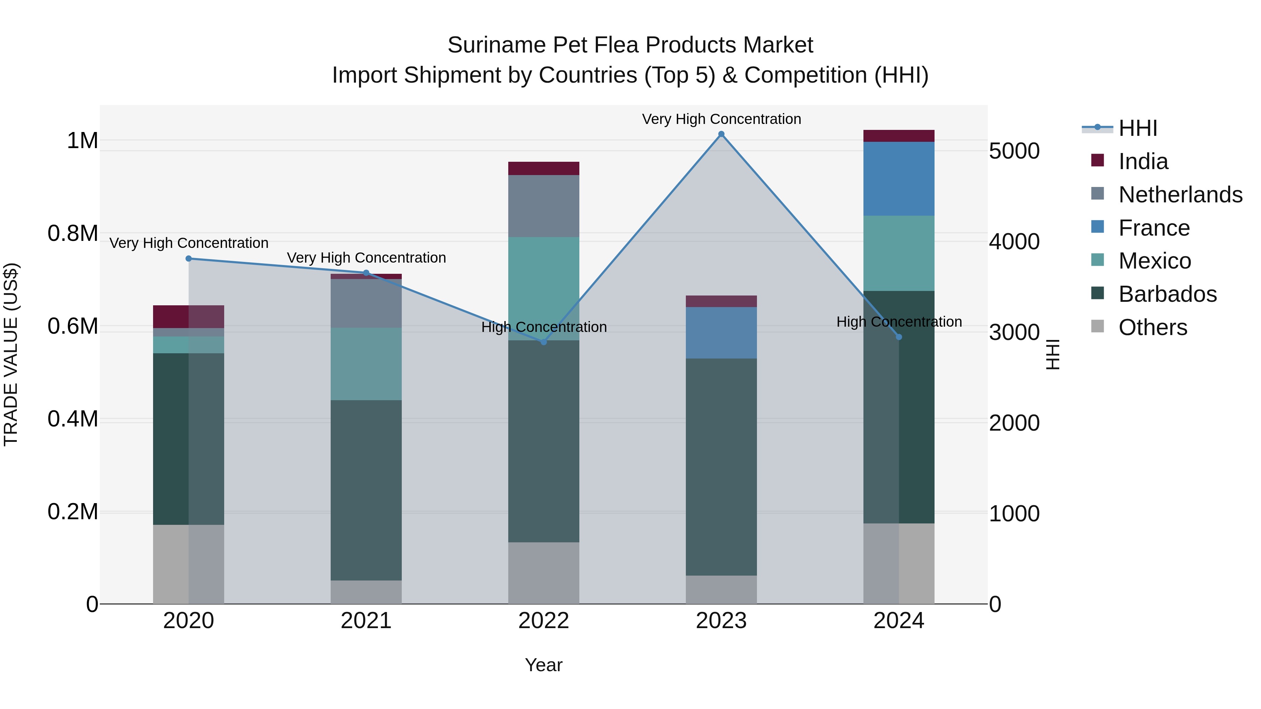The height and width of the screenshot is (709, 1261).
Task: Select Mexico bar segment for 2021
Action: tap(366, 364)
